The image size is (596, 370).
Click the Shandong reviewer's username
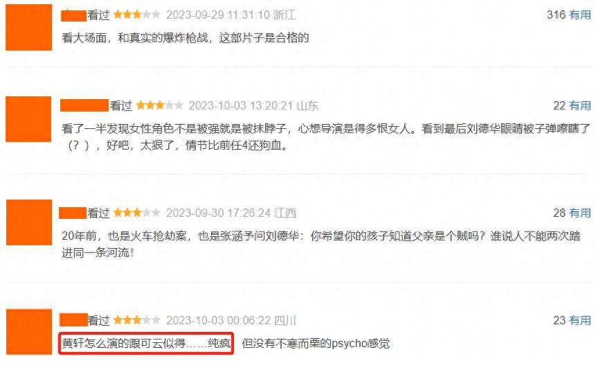[x=84, y=105]
